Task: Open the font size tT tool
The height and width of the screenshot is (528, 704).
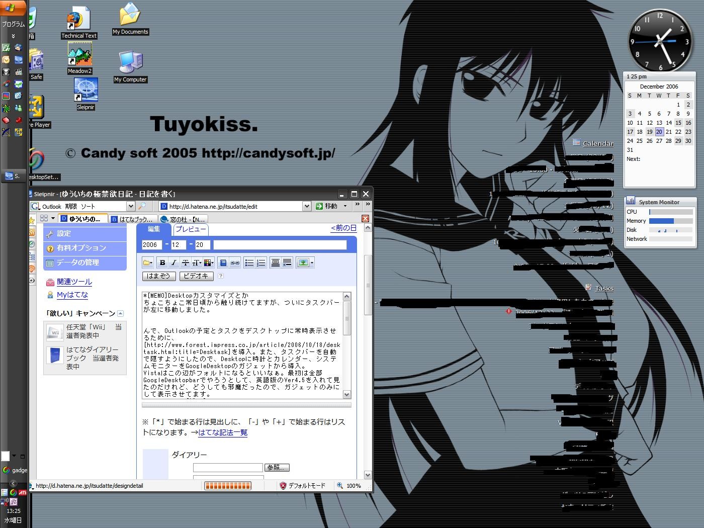Action: coord(197,262)
